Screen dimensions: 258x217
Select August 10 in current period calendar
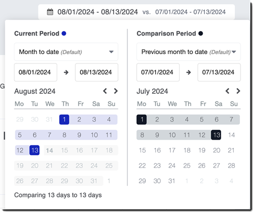94,135
